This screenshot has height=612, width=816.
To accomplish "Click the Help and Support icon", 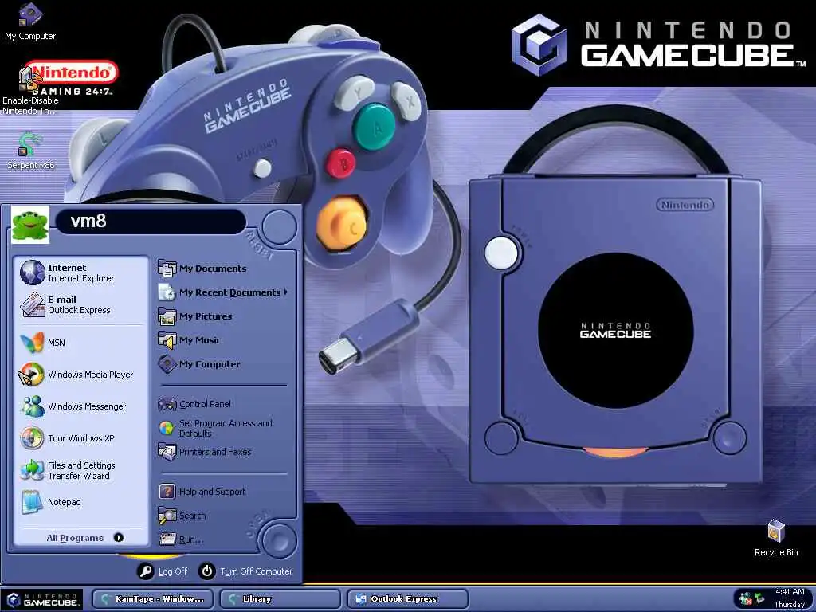I will click(167, 491).
